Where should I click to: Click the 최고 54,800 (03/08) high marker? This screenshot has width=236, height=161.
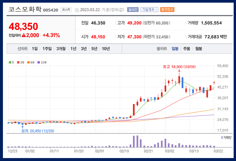pyautogui.click(x=179, y=67)
